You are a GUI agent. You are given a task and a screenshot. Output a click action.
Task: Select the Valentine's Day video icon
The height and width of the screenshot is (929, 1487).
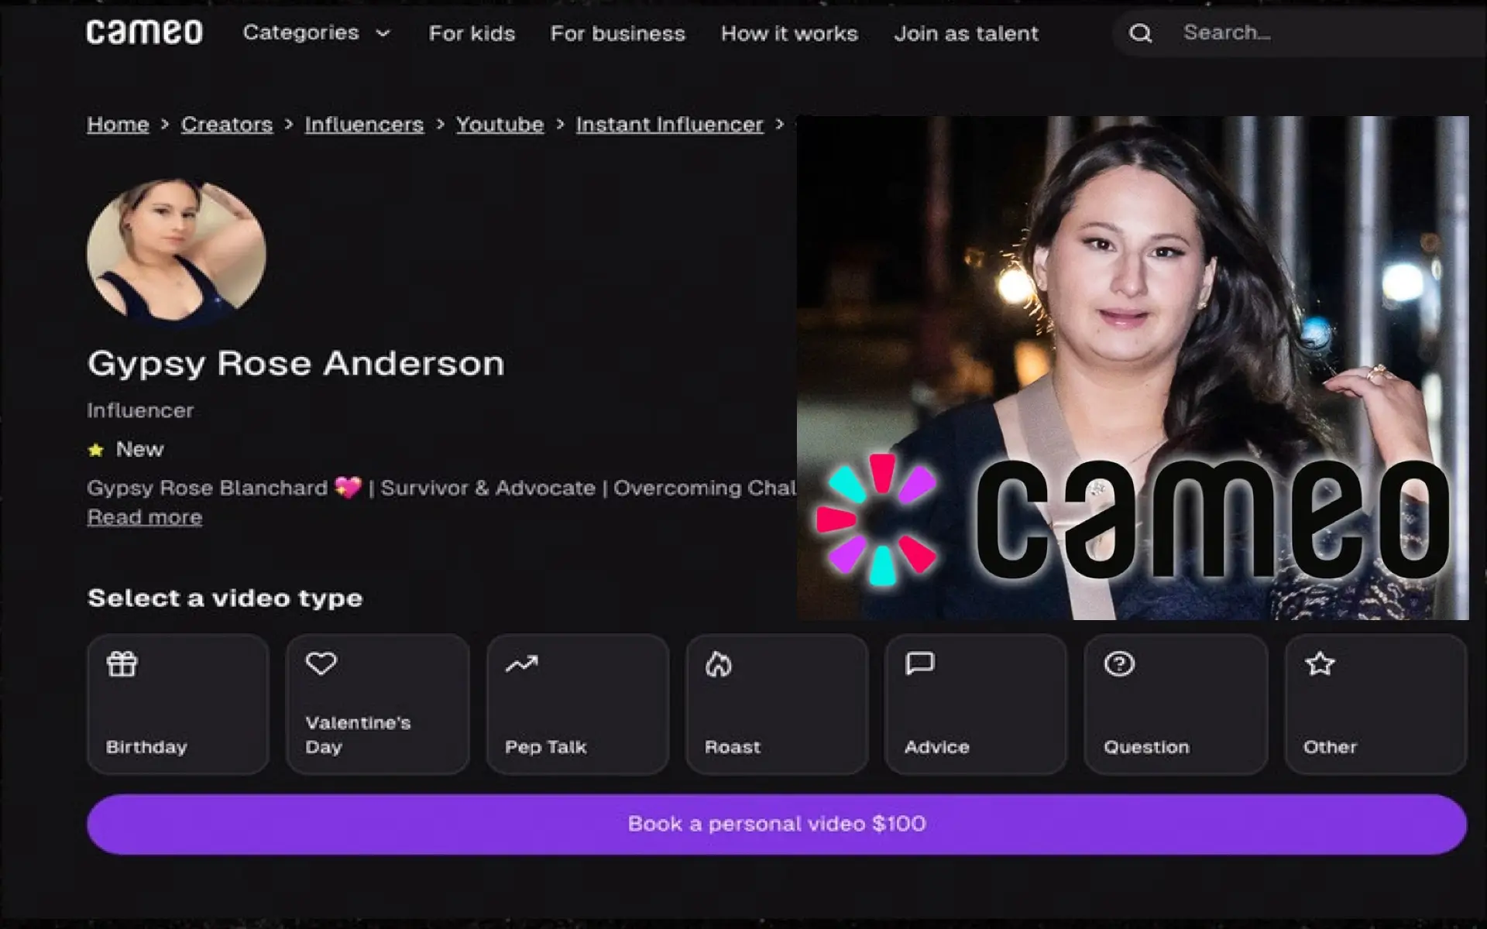[321, 665]
